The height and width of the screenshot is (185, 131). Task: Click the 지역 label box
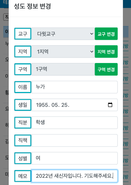(23, 51)
